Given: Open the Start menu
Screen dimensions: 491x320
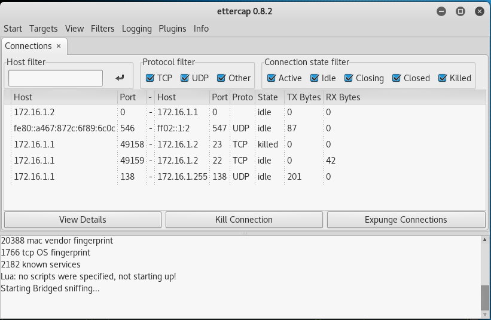Looking at the screenshot, I should (13, 29).
